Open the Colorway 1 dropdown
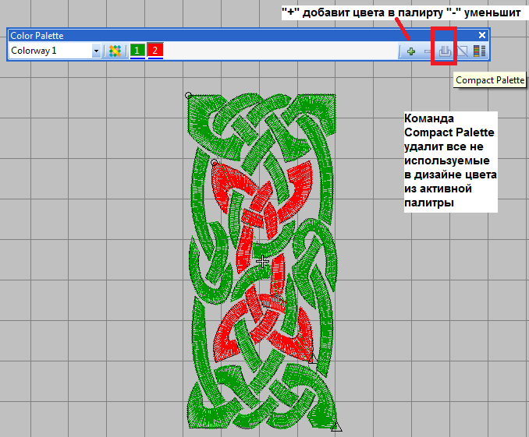Image resolution: width=529 pixels, height=437 pixels. click(x=96, y=51)
